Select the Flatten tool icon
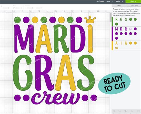This screenshot has width=141, height=114. (x=132, y=111)
